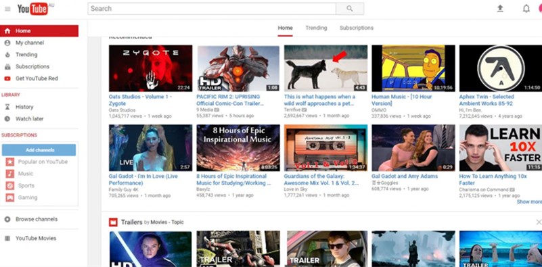The width and height of the screenshot is (542, 267).
Task: Click the YouTube Movies film icon
Action: 7,239
